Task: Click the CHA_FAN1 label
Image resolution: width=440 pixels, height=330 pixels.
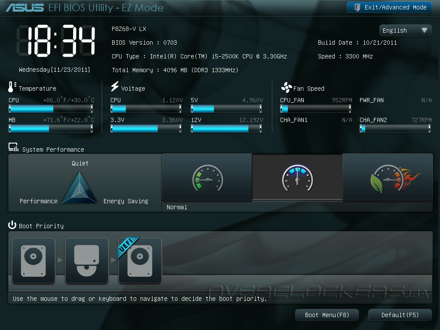Action: click(x=294, y=120)
